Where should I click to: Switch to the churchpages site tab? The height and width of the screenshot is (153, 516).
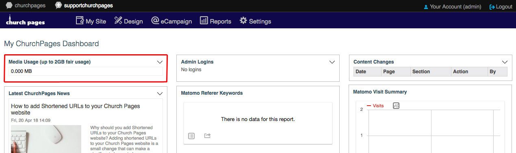26,6
